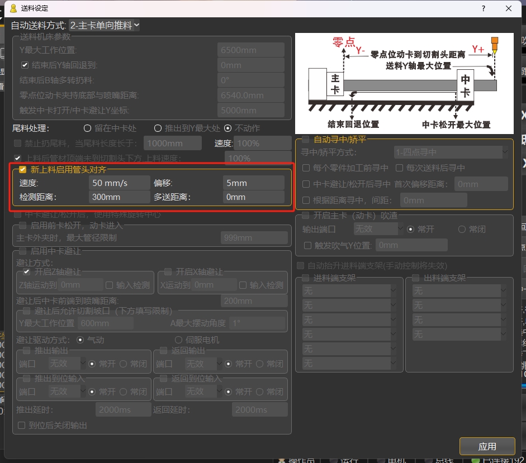Toggle the 开启Z轴避让 checkbox
This screenshot has height=463, width=526.
click(x=27, y=271)
